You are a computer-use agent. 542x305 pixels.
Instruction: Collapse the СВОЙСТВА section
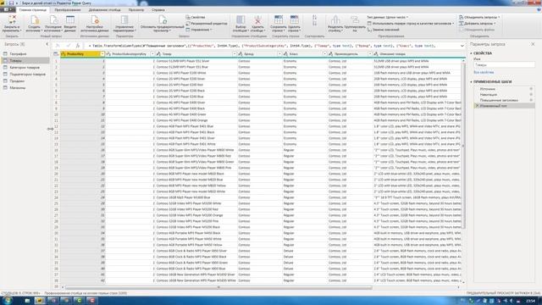(471, 53)
